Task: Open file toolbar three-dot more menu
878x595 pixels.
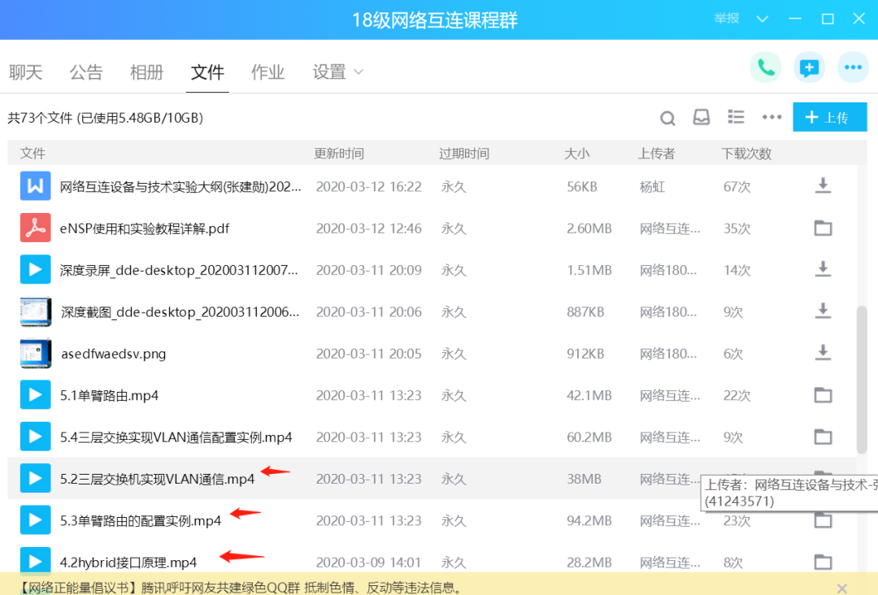Action: tap(772, 118)
